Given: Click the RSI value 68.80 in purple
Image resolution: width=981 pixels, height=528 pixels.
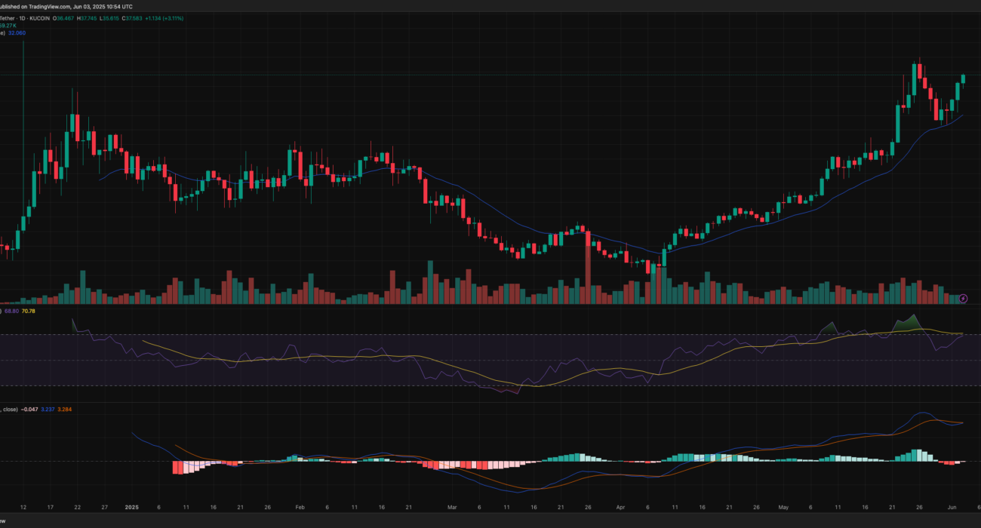Looking at the screenshot, I should click(x=14, y=311).
